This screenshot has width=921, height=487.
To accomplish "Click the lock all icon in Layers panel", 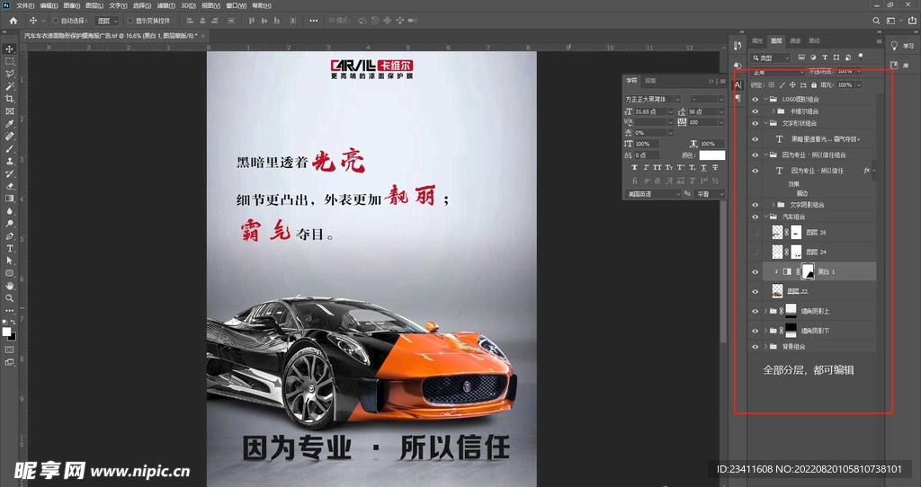I will point(813,85).
